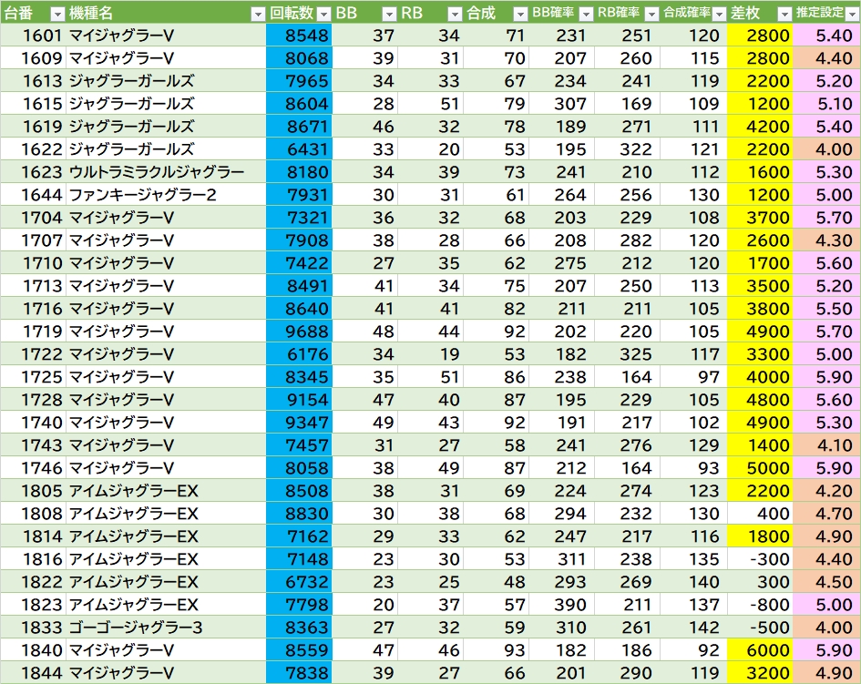The width and height of the screenshot is (861, 684).
Task: Open the 差枚 column filter dropdown
Action: point(784,15)
